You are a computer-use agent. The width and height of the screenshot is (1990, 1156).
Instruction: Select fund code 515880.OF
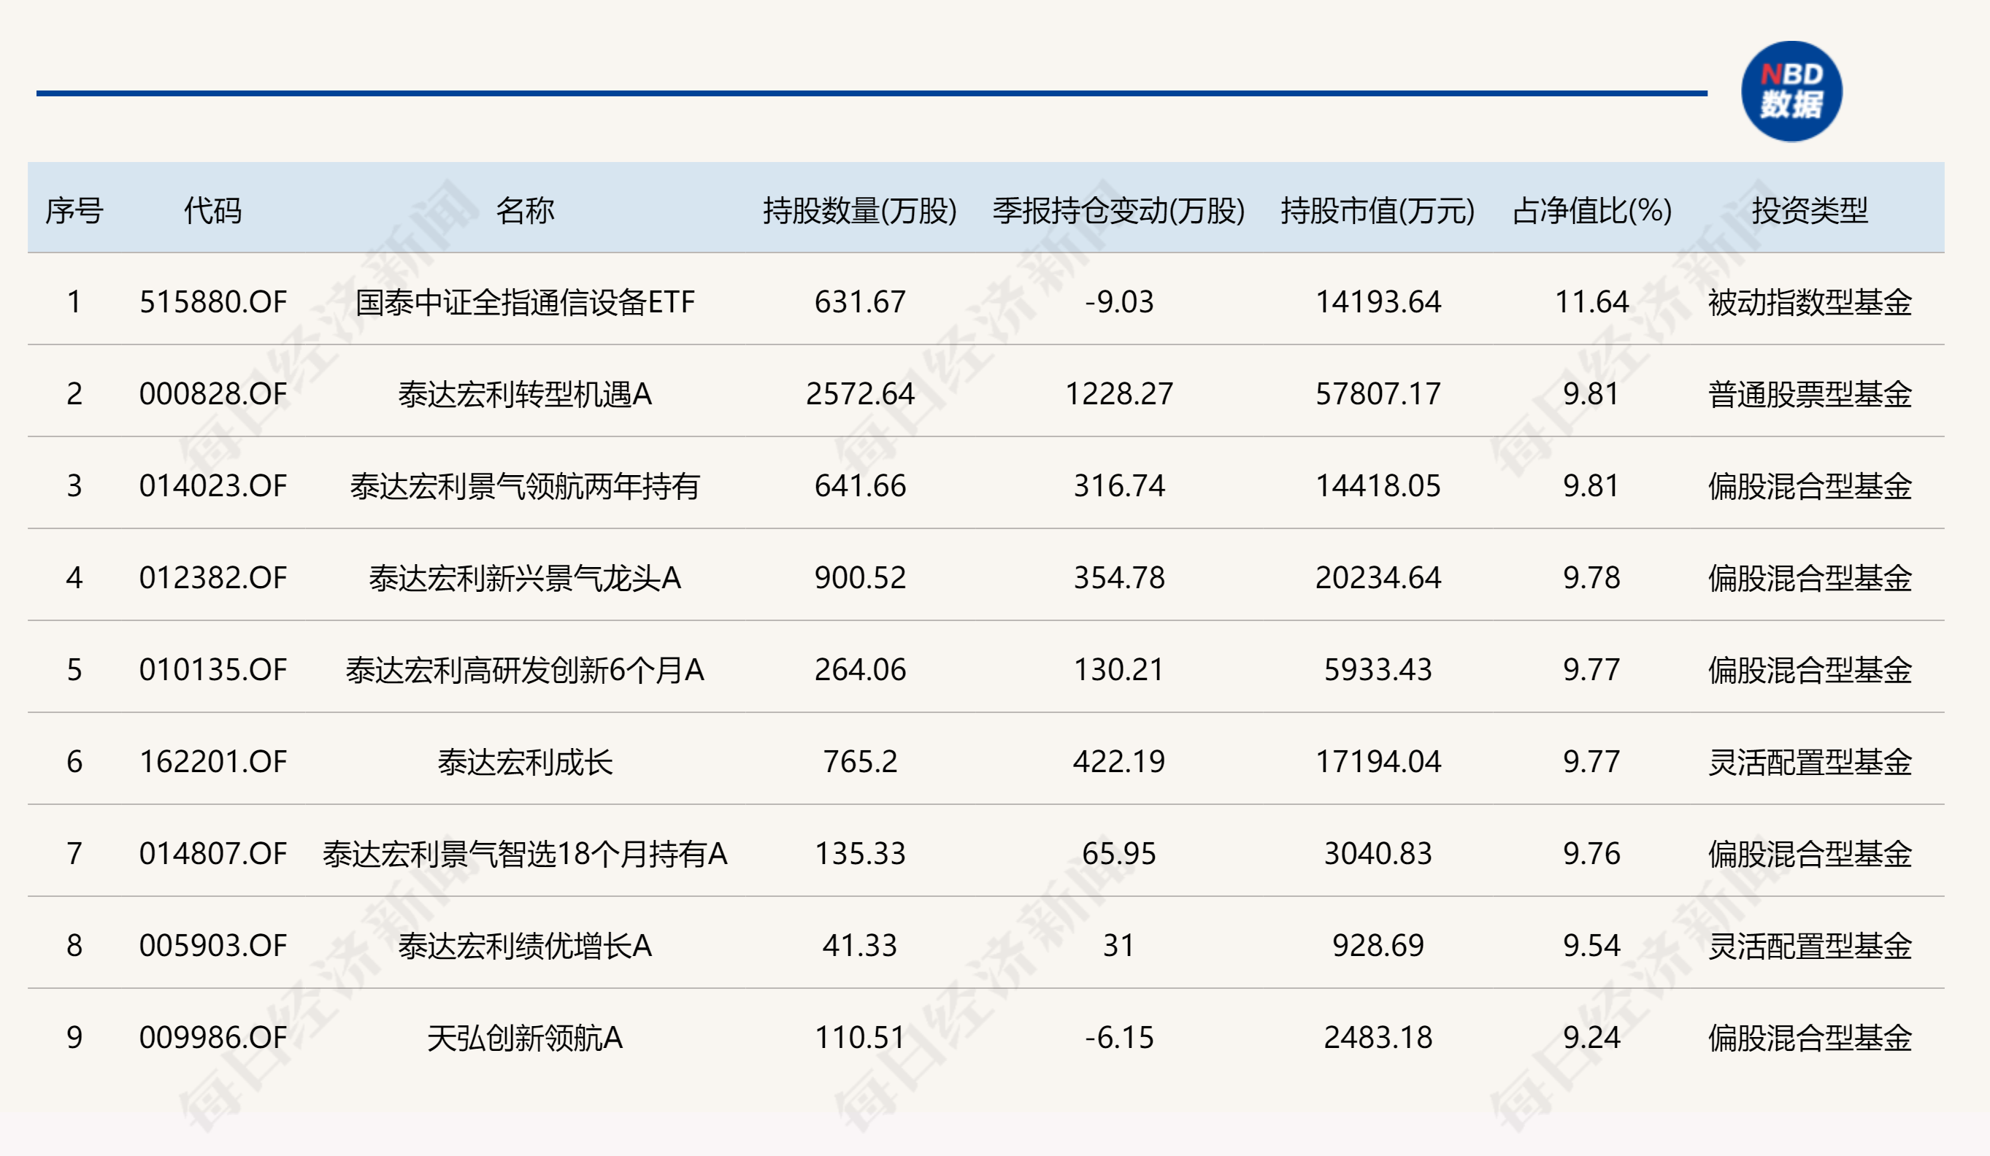tap(213, 302)
